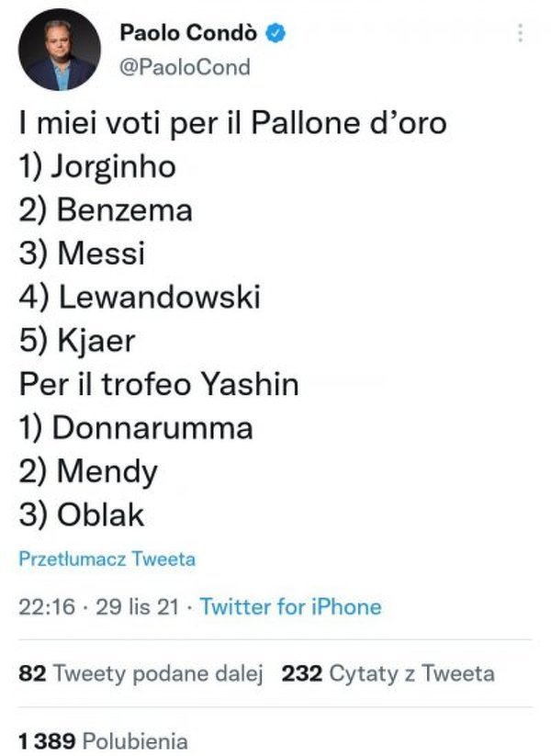Open the Paolo Condò display name
The width and height of the screenshot is (551, 756).
pyautogui.click(x=189, y=34)
